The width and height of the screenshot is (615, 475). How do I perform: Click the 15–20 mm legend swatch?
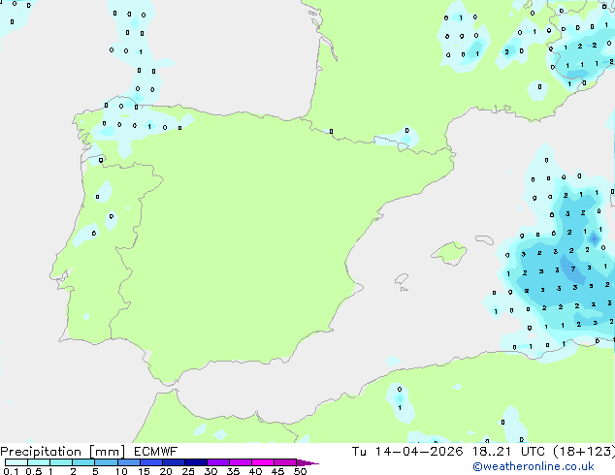pos(151,462)
